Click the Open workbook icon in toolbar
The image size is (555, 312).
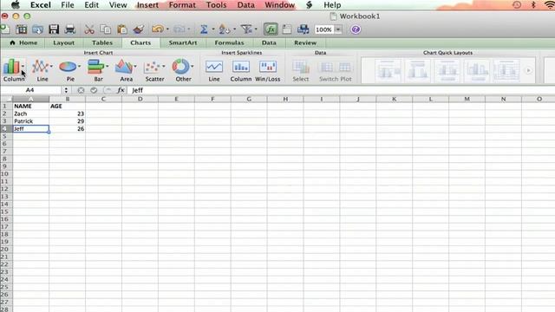coord(37,29)
